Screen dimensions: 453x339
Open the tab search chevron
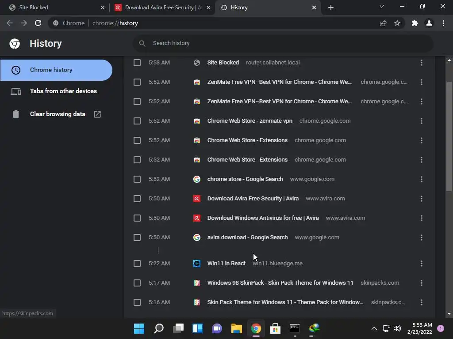pos(382,6)
